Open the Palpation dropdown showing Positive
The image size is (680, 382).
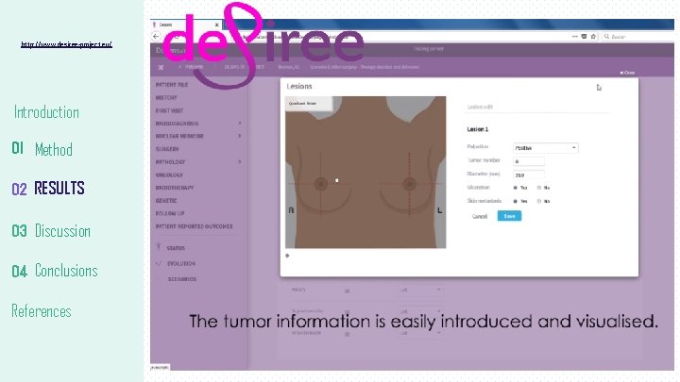click(x=545, y=148)
